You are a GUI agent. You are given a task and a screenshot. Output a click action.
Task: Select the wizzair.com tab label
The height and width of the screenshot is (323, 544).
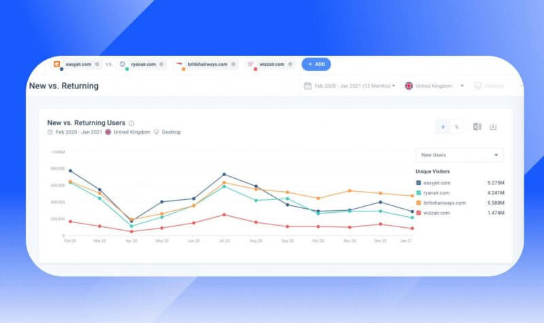272,64
